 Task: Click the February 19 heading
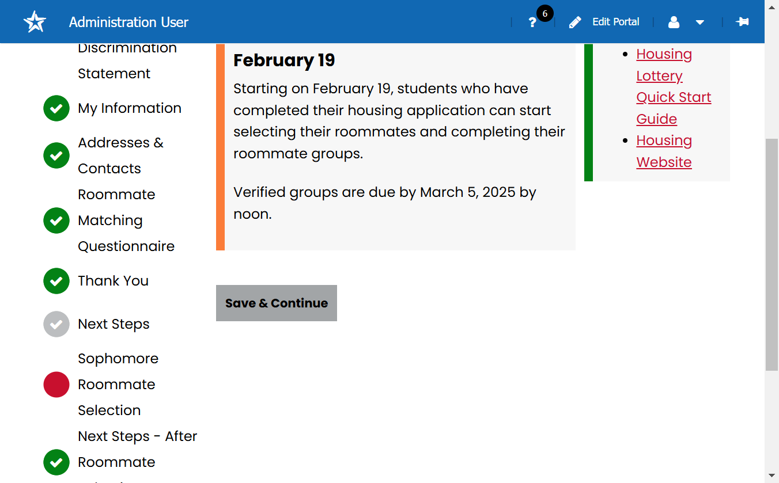click(x=284, y=60)
